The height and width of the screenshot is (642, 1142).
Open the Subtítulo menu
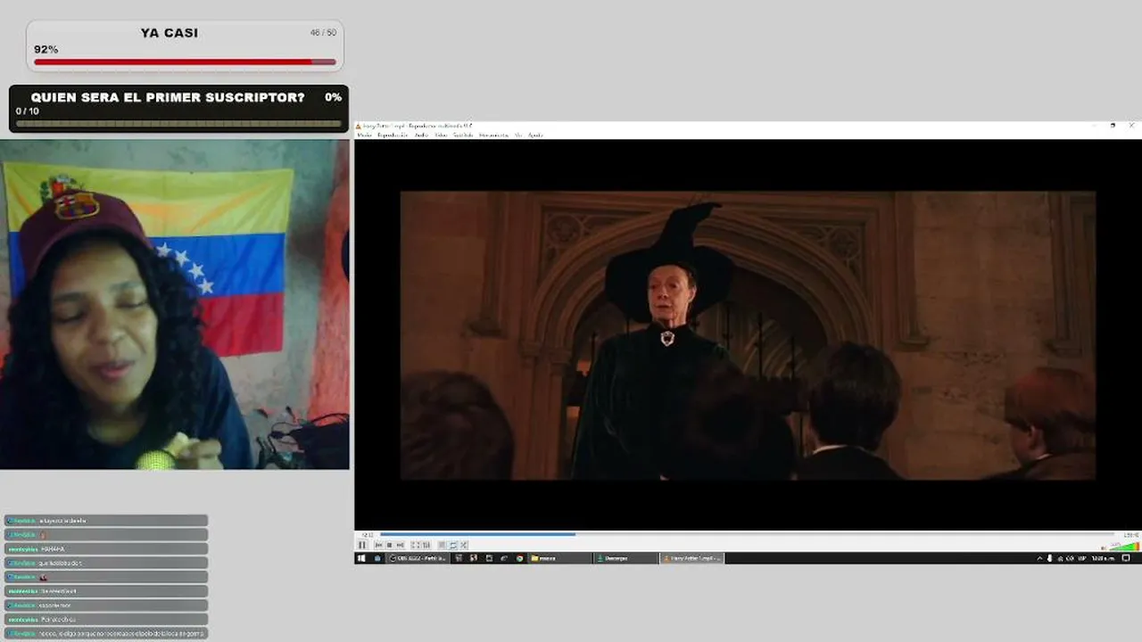coord(463,136)
